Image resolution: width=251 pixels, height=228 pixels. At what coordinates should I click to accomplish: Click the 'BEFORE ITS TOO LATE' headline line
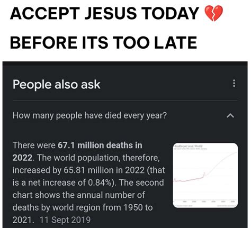103,42
